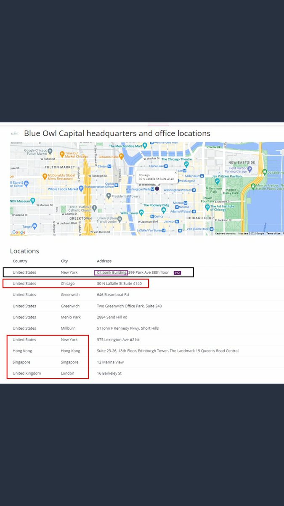Select the United Kingdom country cell
This screenshot has width=284, height=506.
point(27,373)
